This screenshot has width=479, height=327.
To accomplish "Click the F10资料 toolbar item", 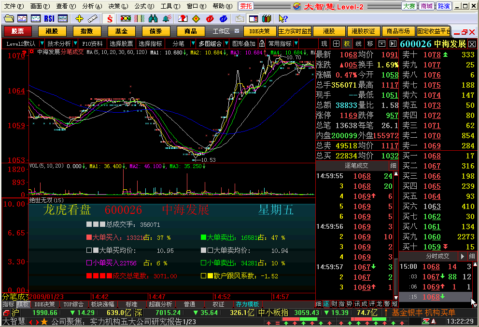I will pyautogui.click(x=92, y=44).
